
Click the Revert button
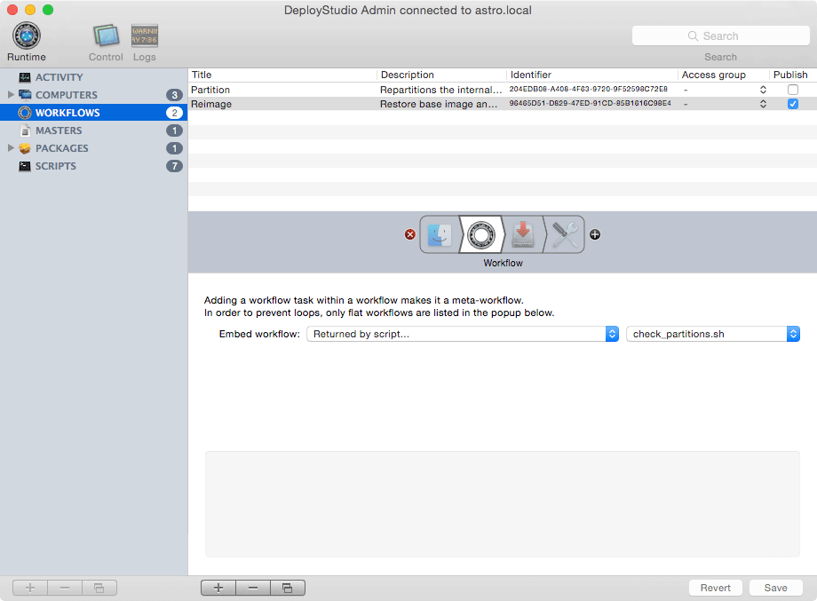715,588
